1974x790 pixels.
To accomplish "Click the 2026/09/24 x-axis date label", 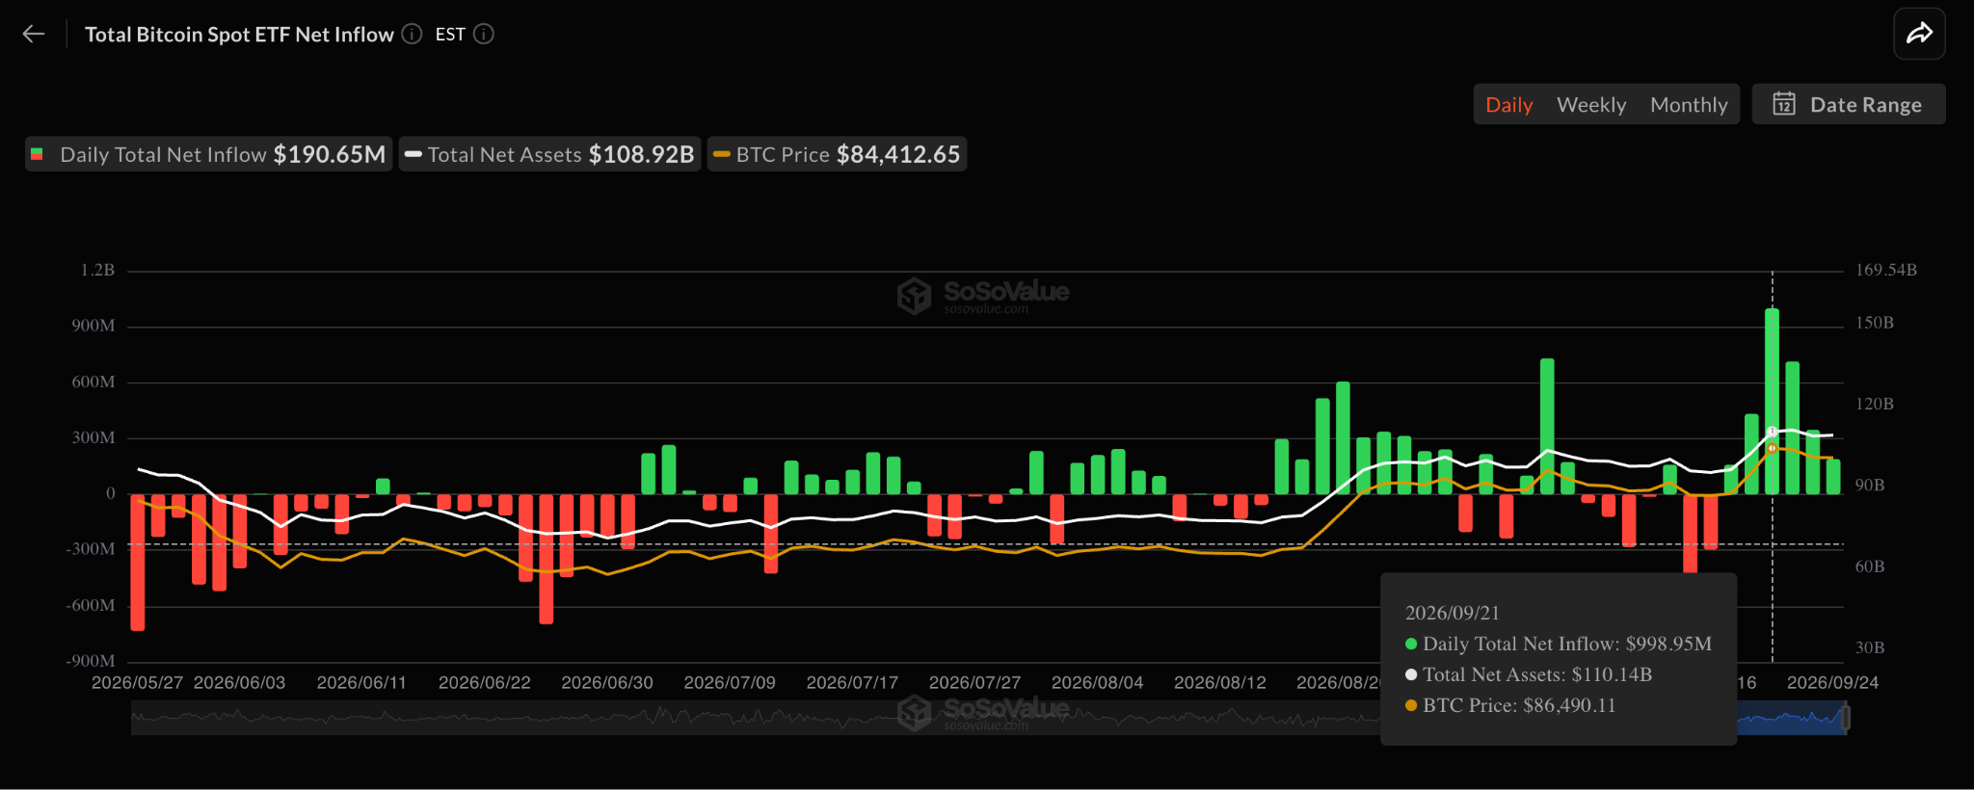I will click(x=1832, y=682).
